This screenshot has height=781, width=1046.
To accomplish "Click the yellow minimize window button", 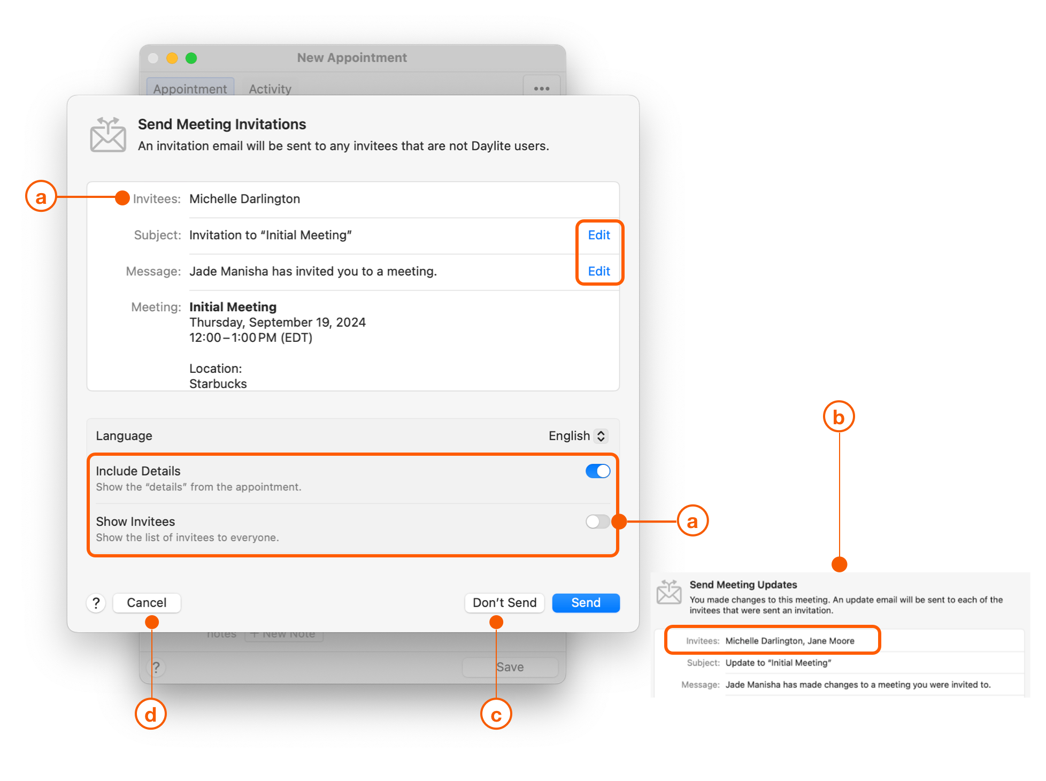I will click(172, 58).
